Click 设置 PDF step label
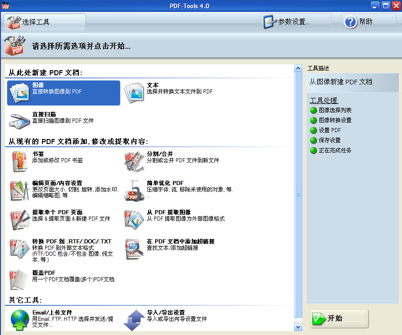This screenshot has width=402, height=335. (330, 130)
